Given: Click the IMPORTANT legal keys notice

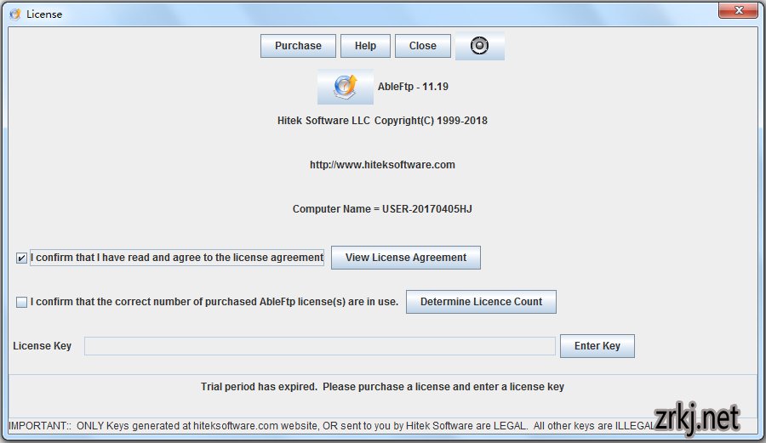Looking at the screenshot, I should [332, 426].
